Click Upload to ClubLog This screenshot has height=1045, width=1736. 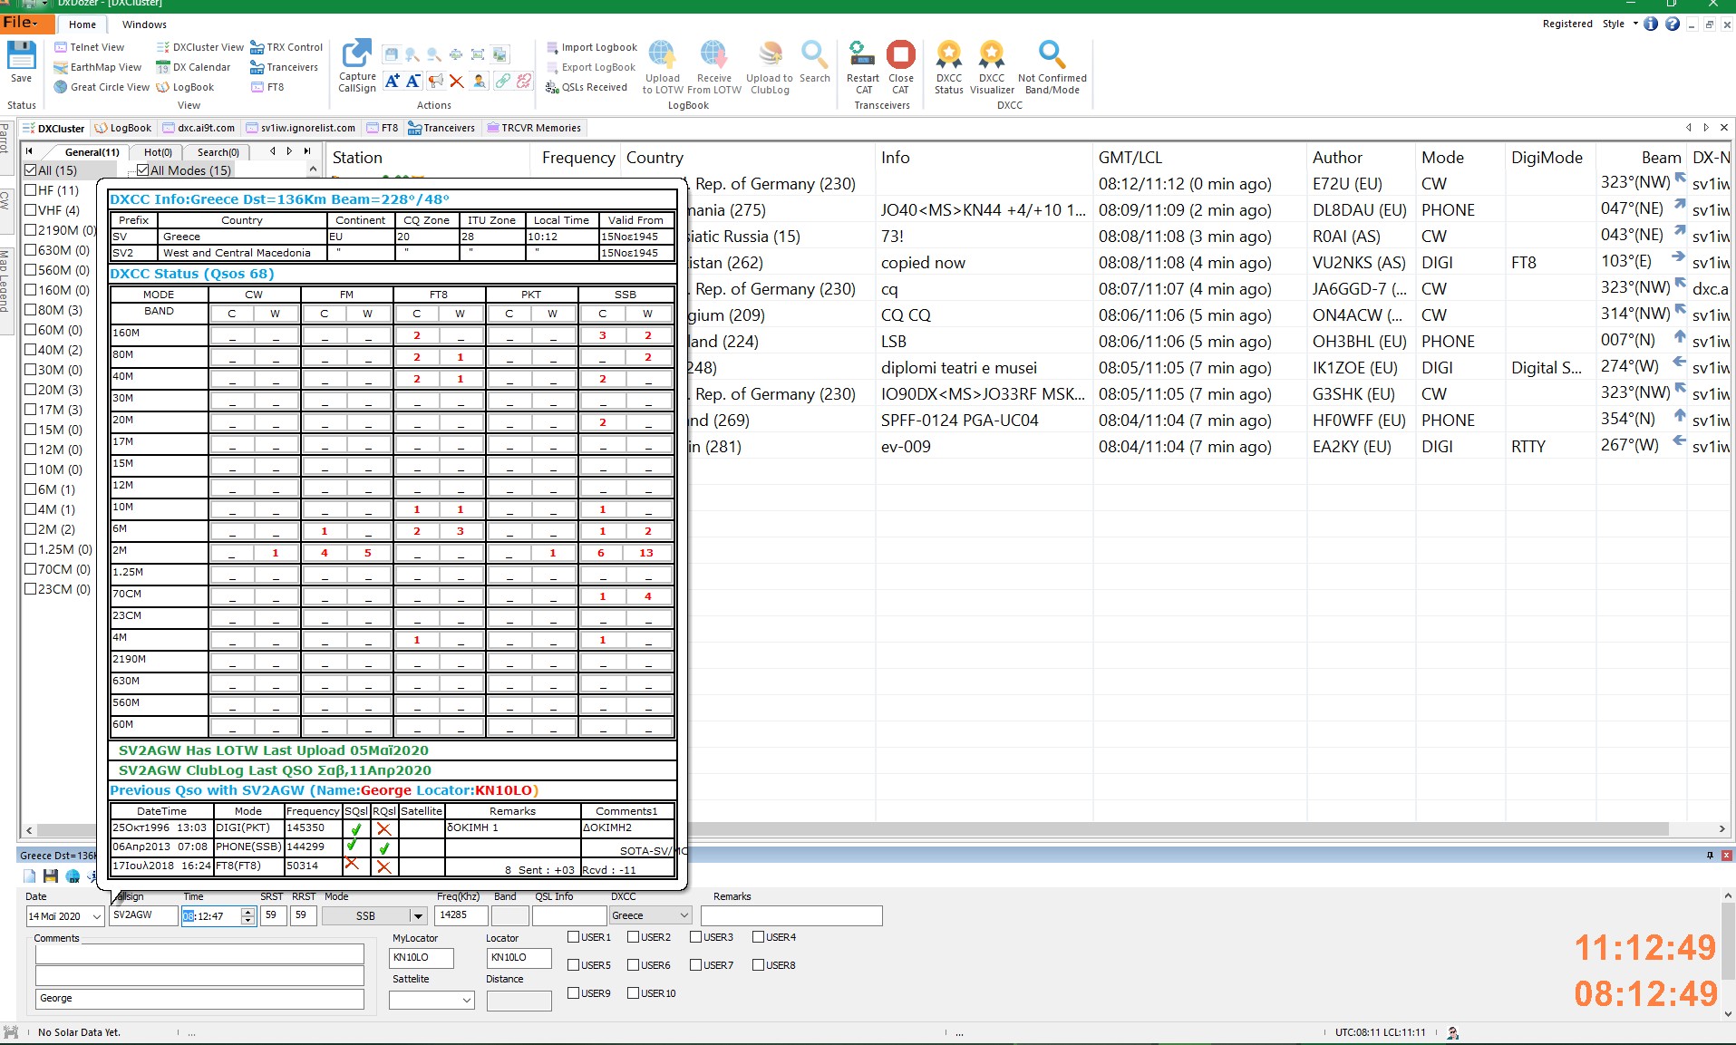770,67
